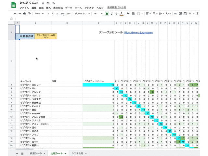
Task: Open the font size 16 dropdown
Action: [x=98, y=14]
